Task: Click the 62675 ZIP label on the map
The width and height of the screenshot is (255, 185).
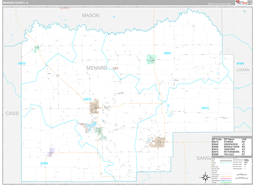Action: pos(88,99)
